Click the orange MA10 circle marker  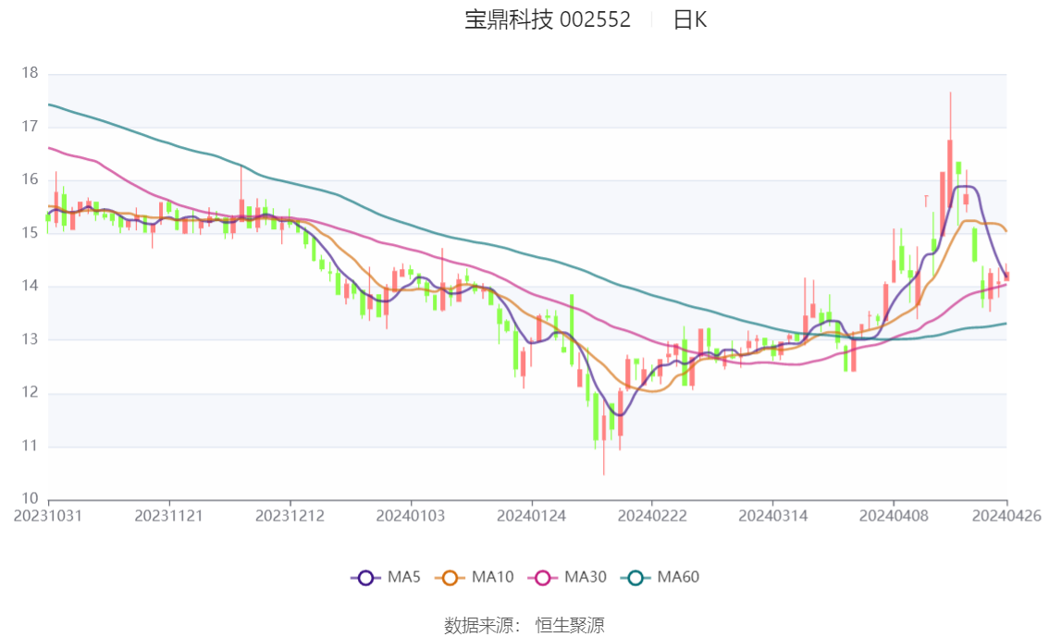tap(450, 578)
